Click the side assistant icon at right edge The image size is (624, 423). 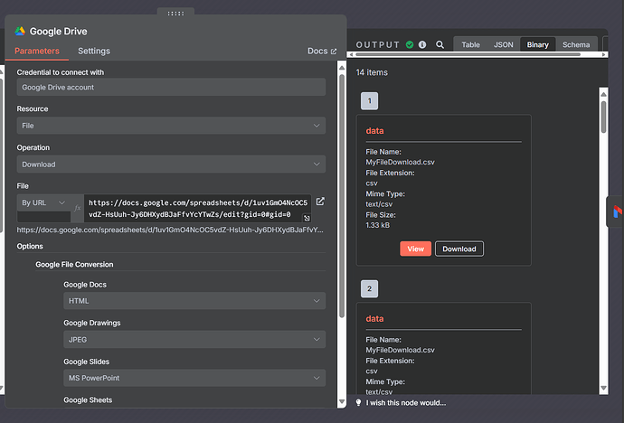click(617, 211)
